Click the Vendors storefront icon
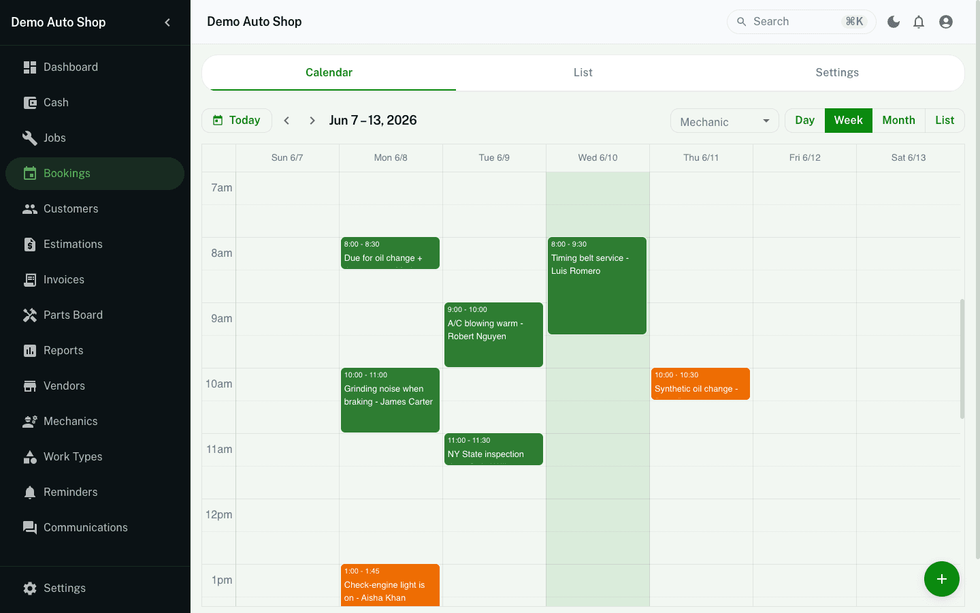 point(30,386)
